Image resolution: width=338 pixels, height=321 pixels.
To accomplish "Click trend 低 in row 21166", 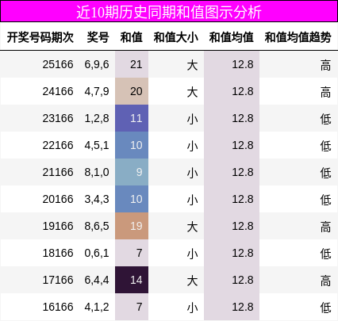I will click(x=325, y=173).
